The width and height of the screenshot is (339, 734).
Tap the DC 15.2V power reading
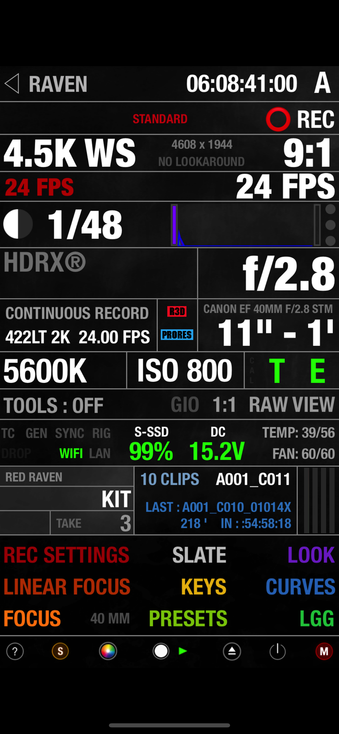217,444
